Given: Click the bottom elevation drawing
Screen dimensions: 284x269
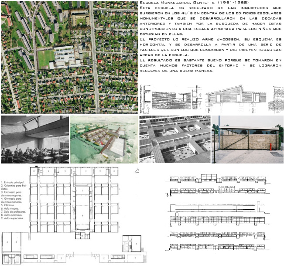Looking at the screenshot, I should pyautogui.click(x=217, y=247).
